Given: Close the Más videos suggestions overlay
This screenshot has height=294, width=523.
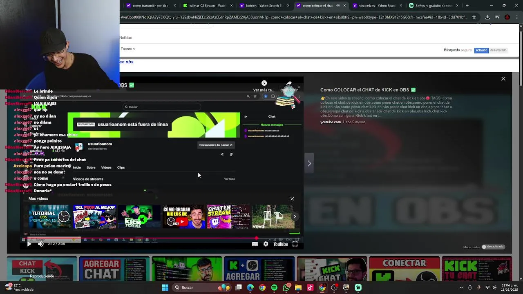Looking at the screenshot, I should [x=292, y=199].
